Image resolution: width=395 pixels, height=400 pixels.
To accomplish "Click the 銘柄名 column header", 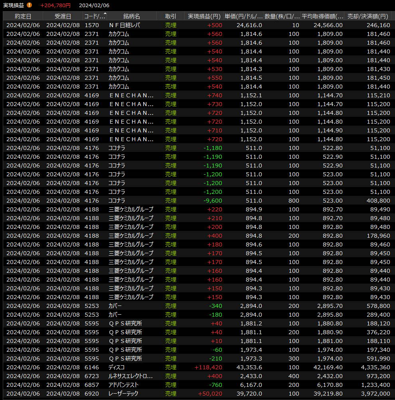I will pos(132,16).
